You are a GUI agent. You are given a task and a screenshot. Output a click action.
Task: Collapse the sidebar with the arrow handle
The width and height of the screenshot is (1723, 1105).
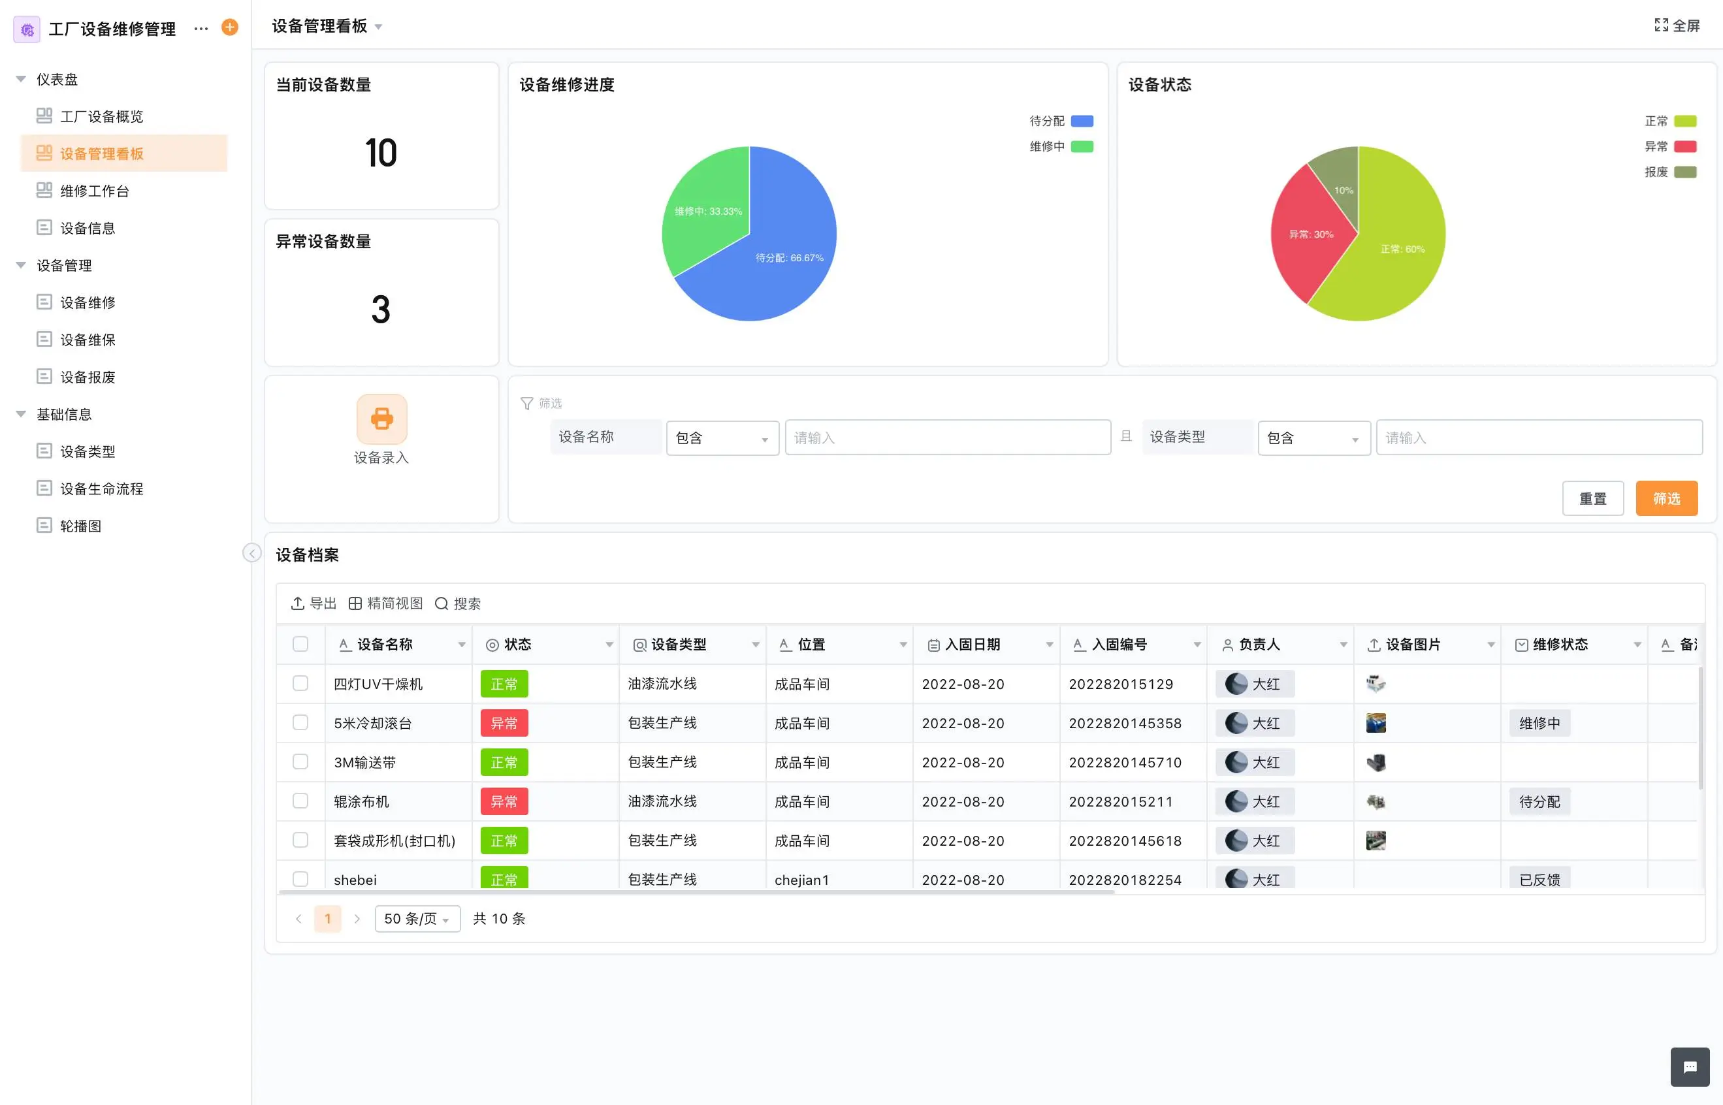click(252, 552)
